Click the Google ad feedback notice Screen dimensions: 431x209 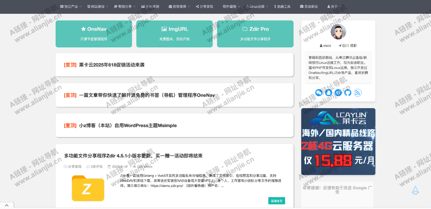337,190
